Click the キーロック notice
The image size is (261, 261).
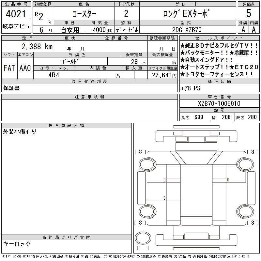click(17, 243)
